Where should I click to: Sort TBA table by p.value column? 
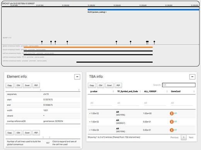[101, 91]
